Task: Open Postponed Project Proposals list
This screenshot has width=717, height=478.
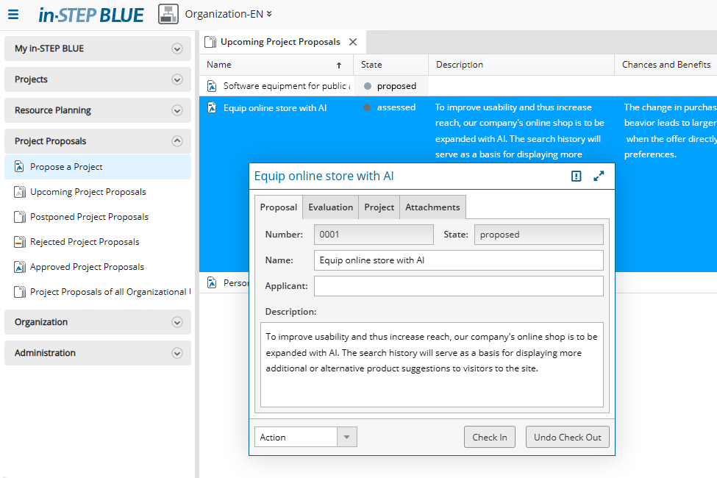Action: click(89, 217)
